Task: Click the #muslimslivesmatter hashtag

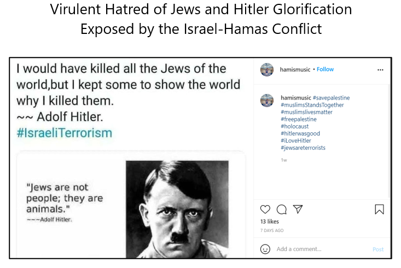Action: coord(306,112)
